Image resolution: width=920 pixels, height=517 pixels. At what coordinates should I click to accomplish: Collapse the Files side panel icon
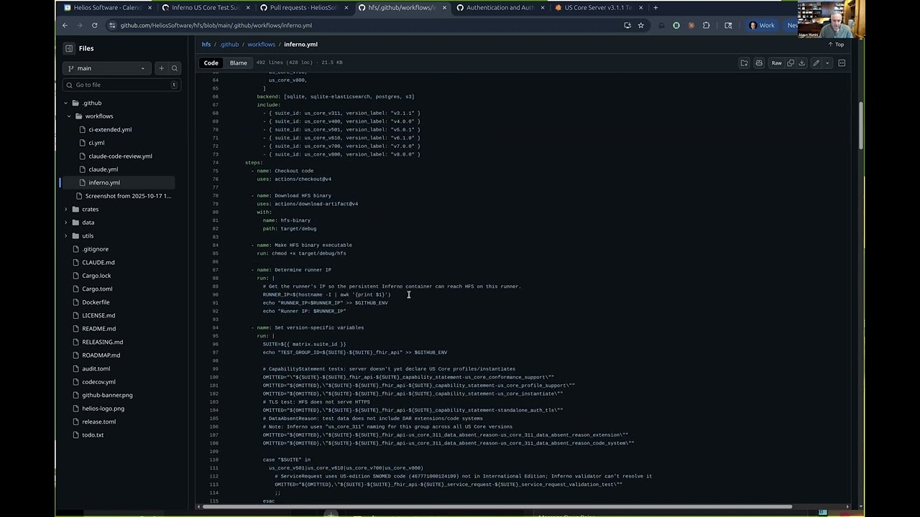(x=69, y=48)
